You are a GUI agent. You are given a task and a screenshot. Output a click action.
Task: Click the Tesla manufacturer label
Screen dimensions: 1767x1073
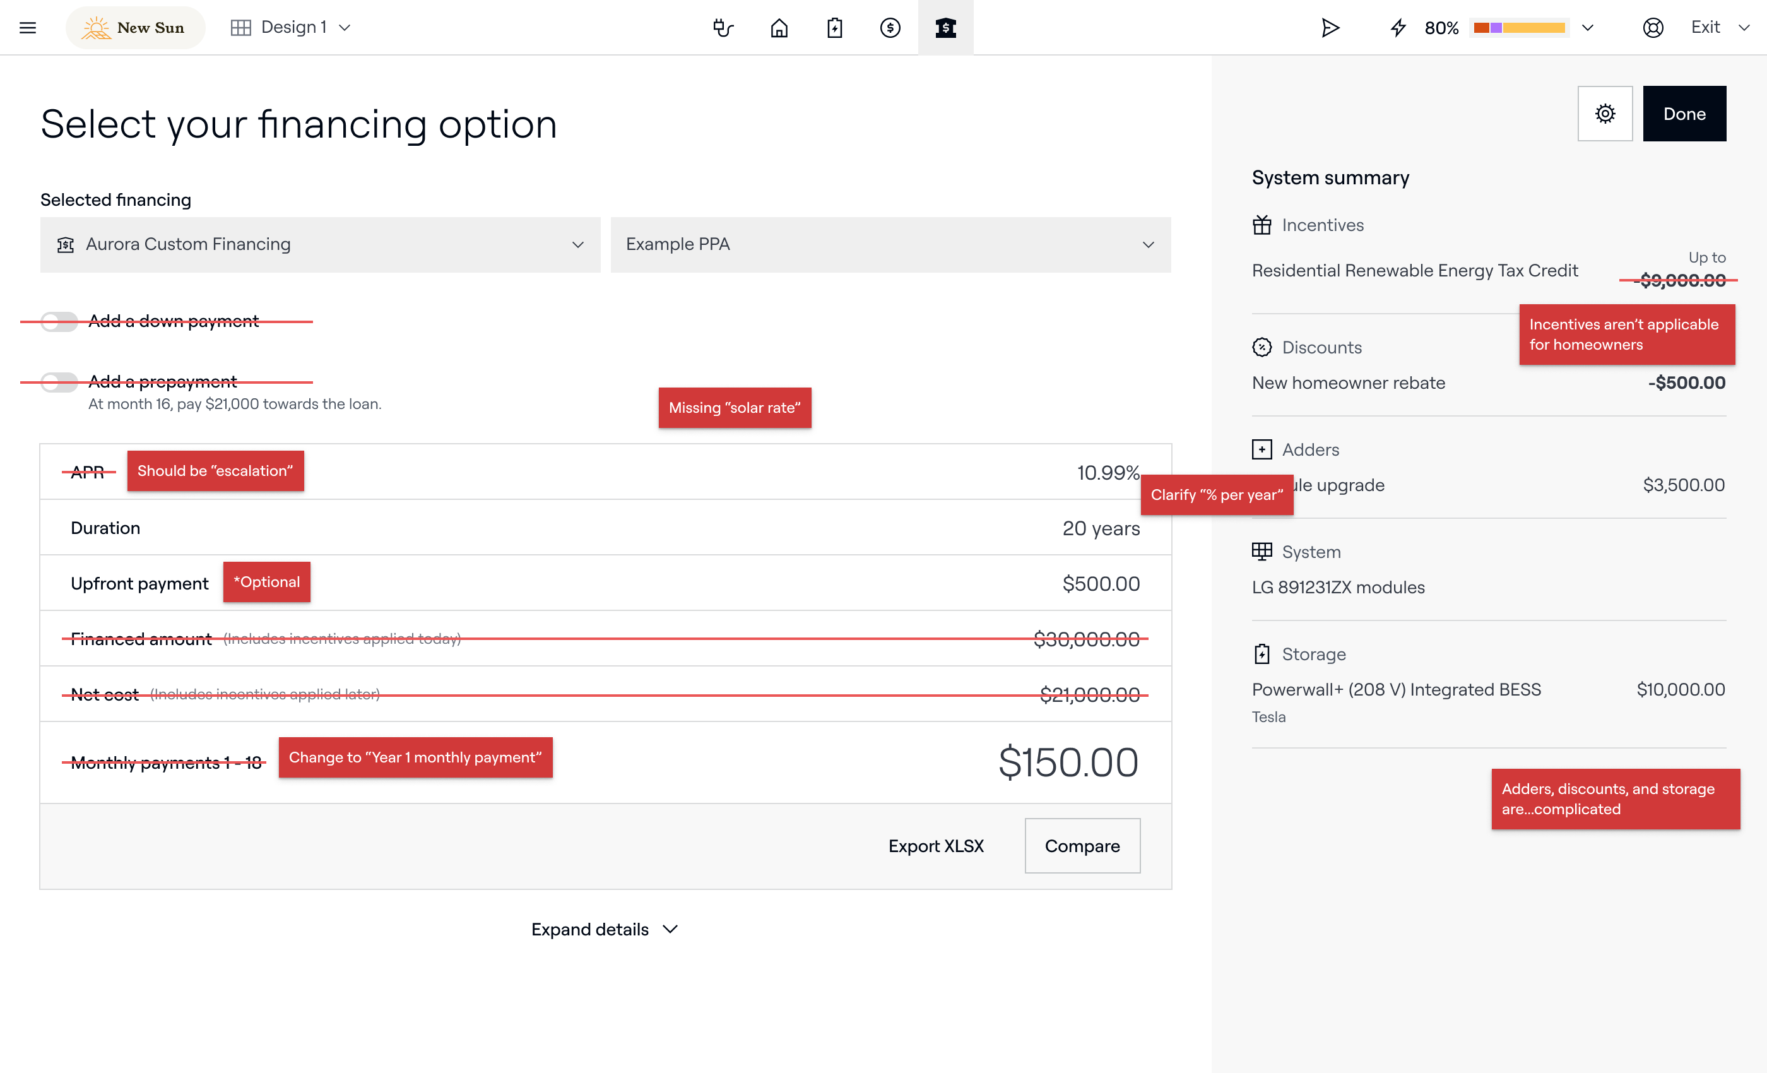pos(1268,716)
